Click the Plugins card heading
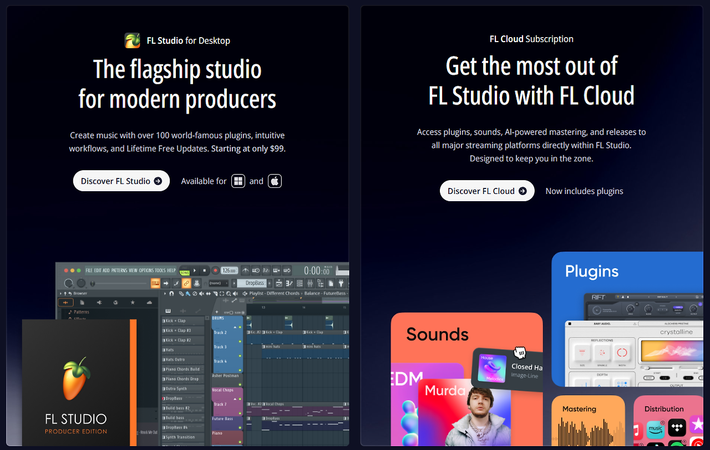The width and height of the screenshot is (710, 450). [592, 272]
